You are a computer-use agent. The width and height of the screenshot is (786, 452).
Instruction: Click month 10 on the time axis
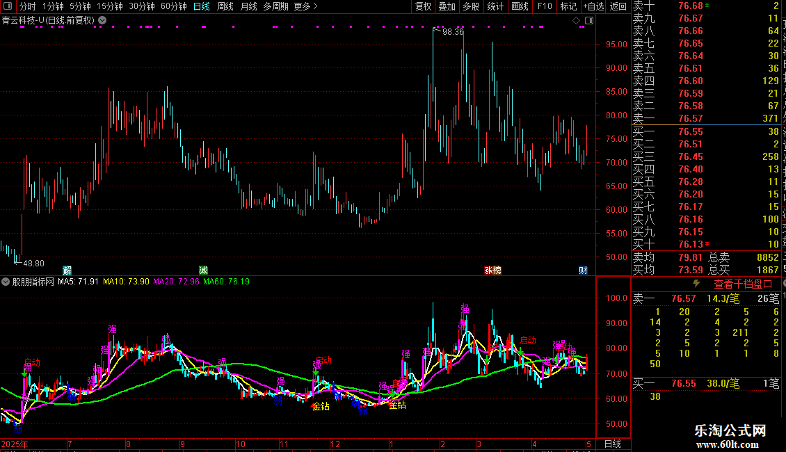[x=241, y=444]
